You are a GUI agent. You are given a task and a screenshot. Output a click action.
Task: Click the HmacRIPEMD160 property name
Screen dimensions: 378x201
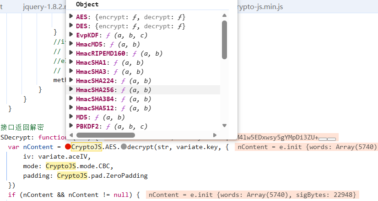(x=101, y=53)
